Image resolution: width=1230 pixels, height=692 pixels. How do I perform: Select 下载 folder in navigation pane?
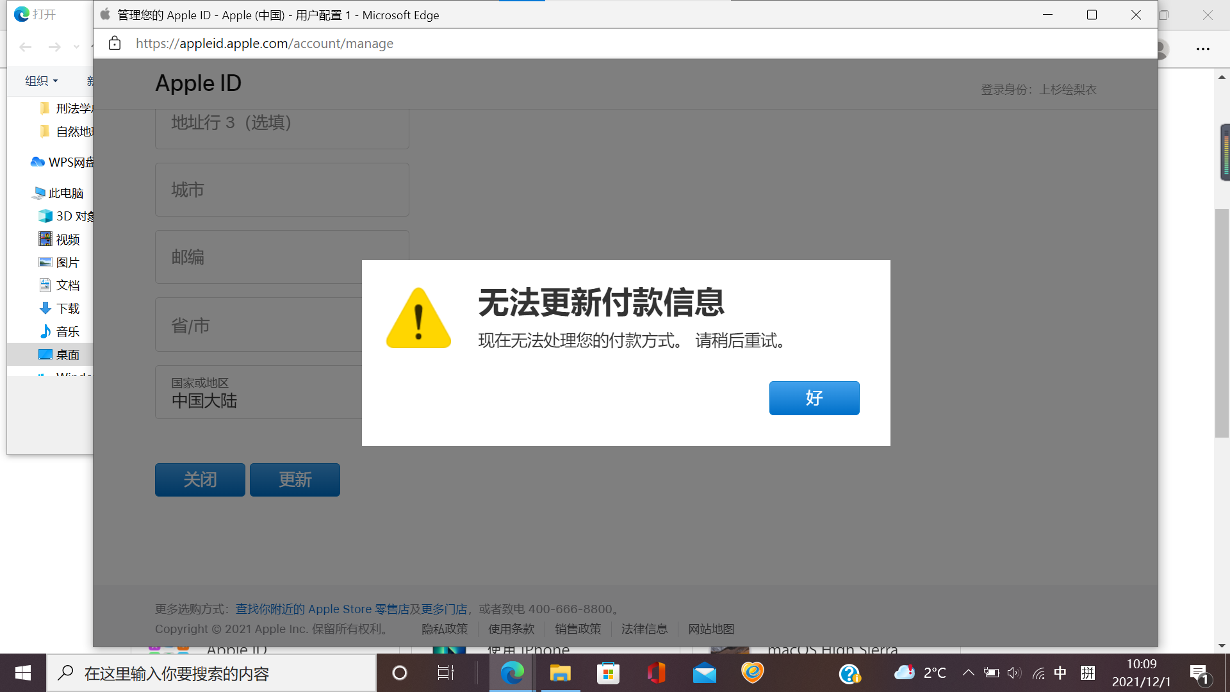pos(67,308)
